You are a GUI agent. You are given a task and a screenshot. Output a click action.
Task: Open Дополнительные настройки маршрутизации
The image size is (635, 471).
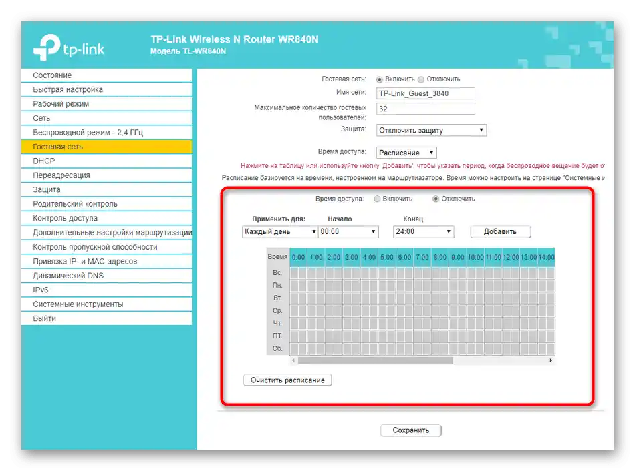[x=106, y=232]
